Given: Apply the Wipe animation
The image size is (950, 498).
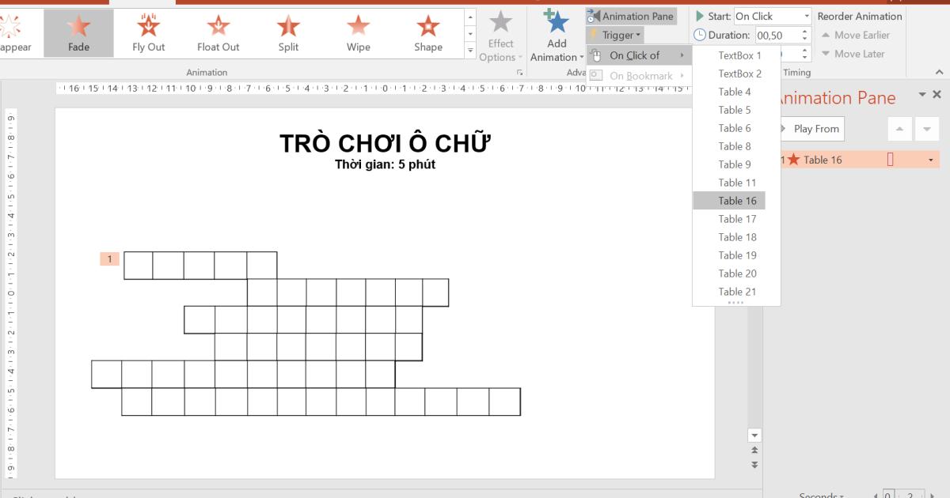Looking at the screenshot, I should point(357,32).
